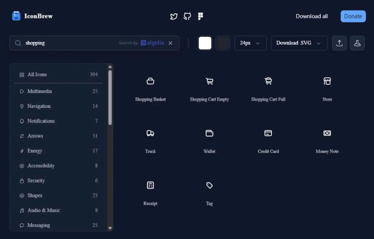Select the Messaging category

58,225
